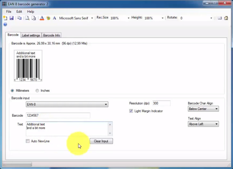Click the Clear Input button
233x169 pixels.
[101, 141]
